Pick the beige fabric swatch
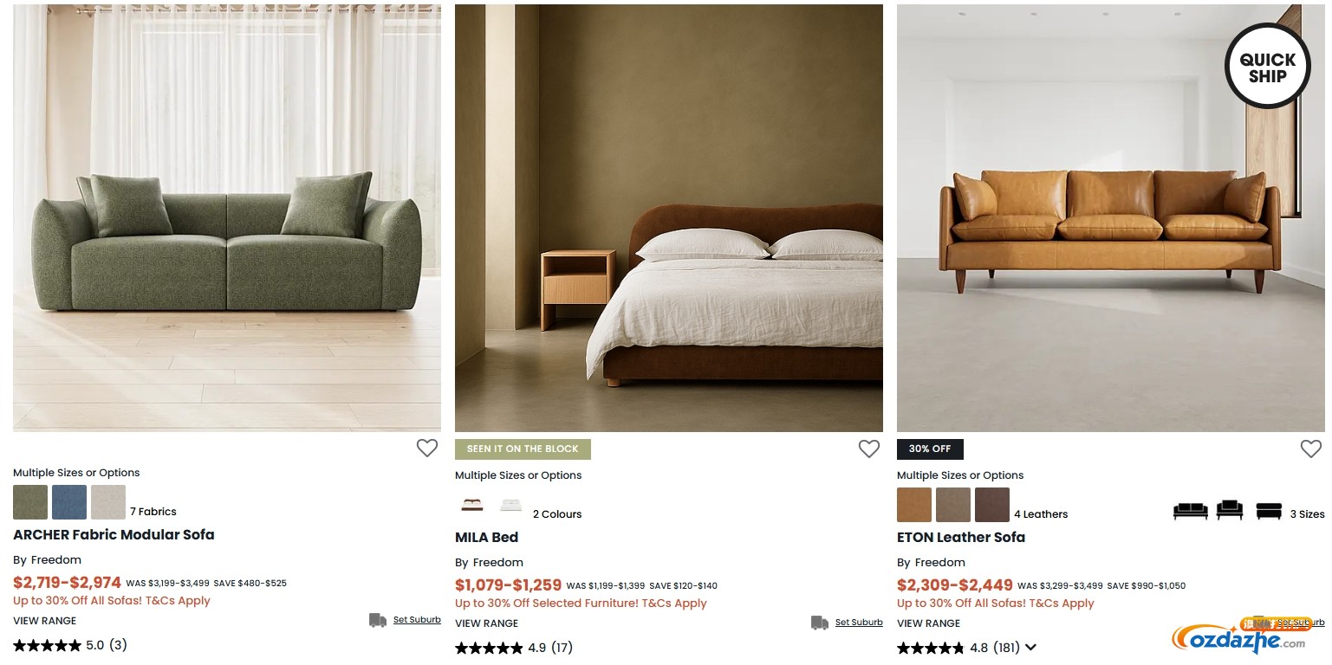The width and height of the screenshot is (1332, 665). (x=108, y=502)
